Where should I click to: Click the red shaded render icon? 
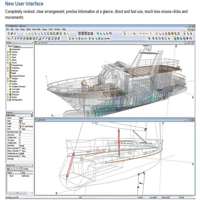[187, 38]
